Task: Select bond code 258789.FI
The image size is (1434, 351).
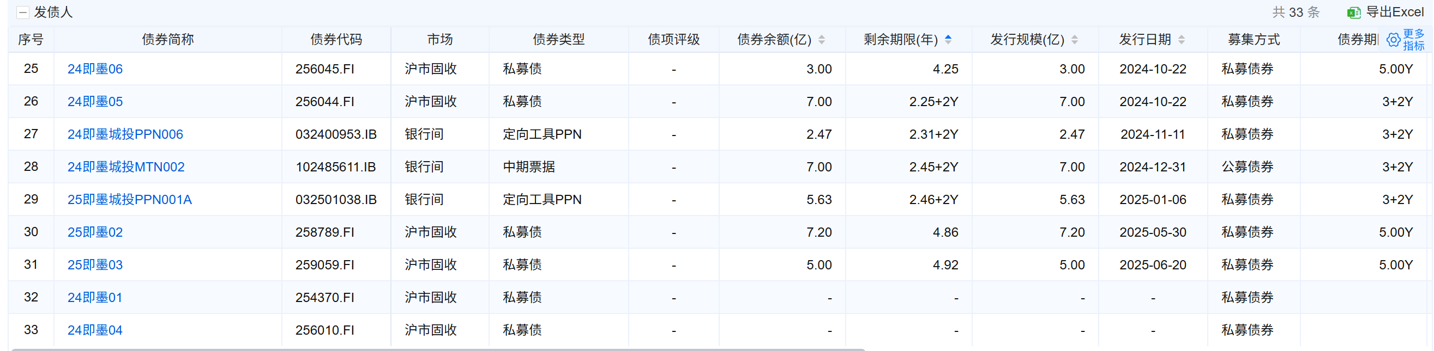Action: [x=324, y=232]
